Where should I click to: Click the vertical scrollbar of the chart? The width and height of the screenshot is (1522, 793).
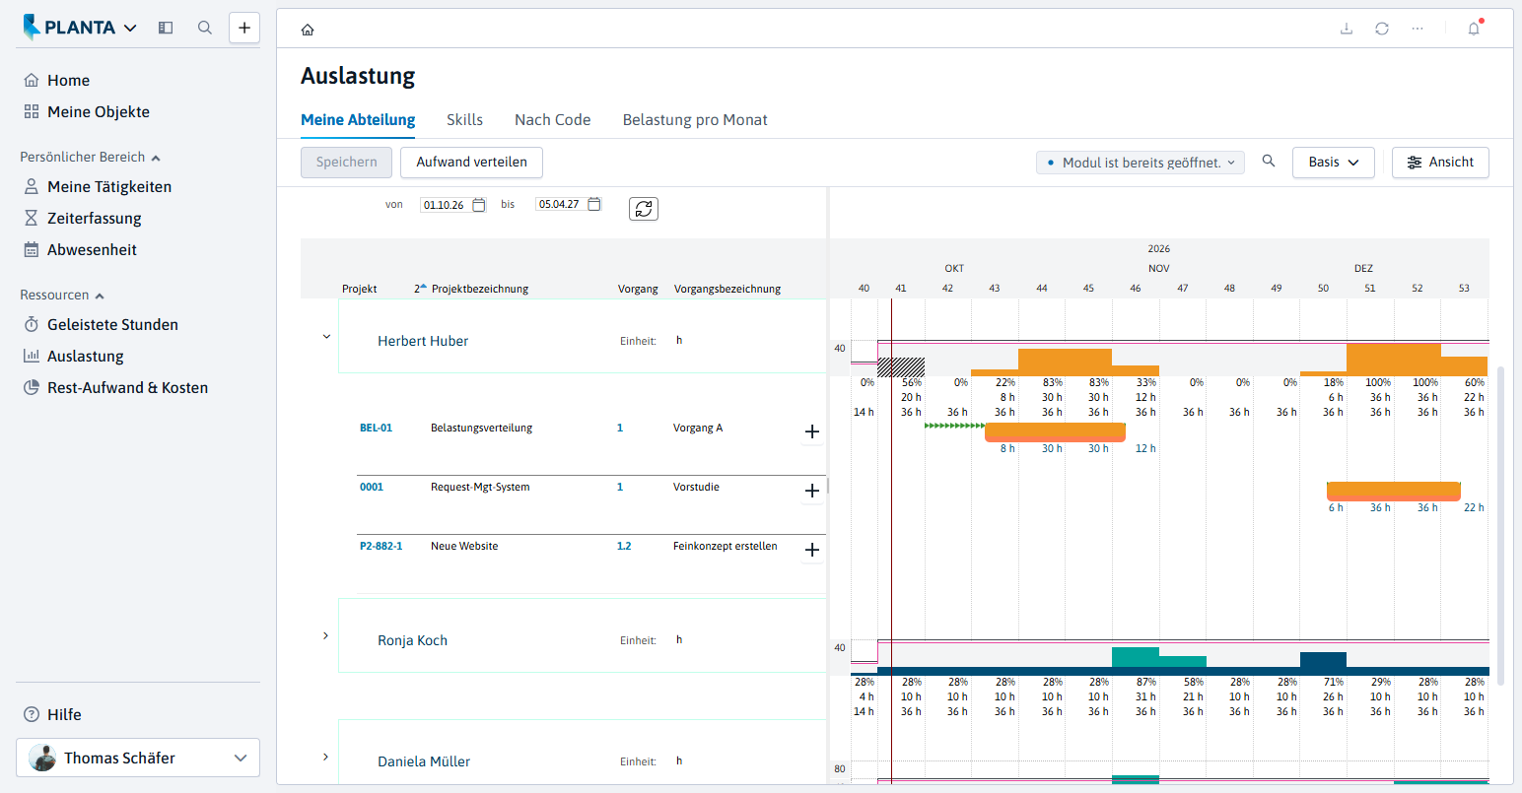(x=1500, y=525)
